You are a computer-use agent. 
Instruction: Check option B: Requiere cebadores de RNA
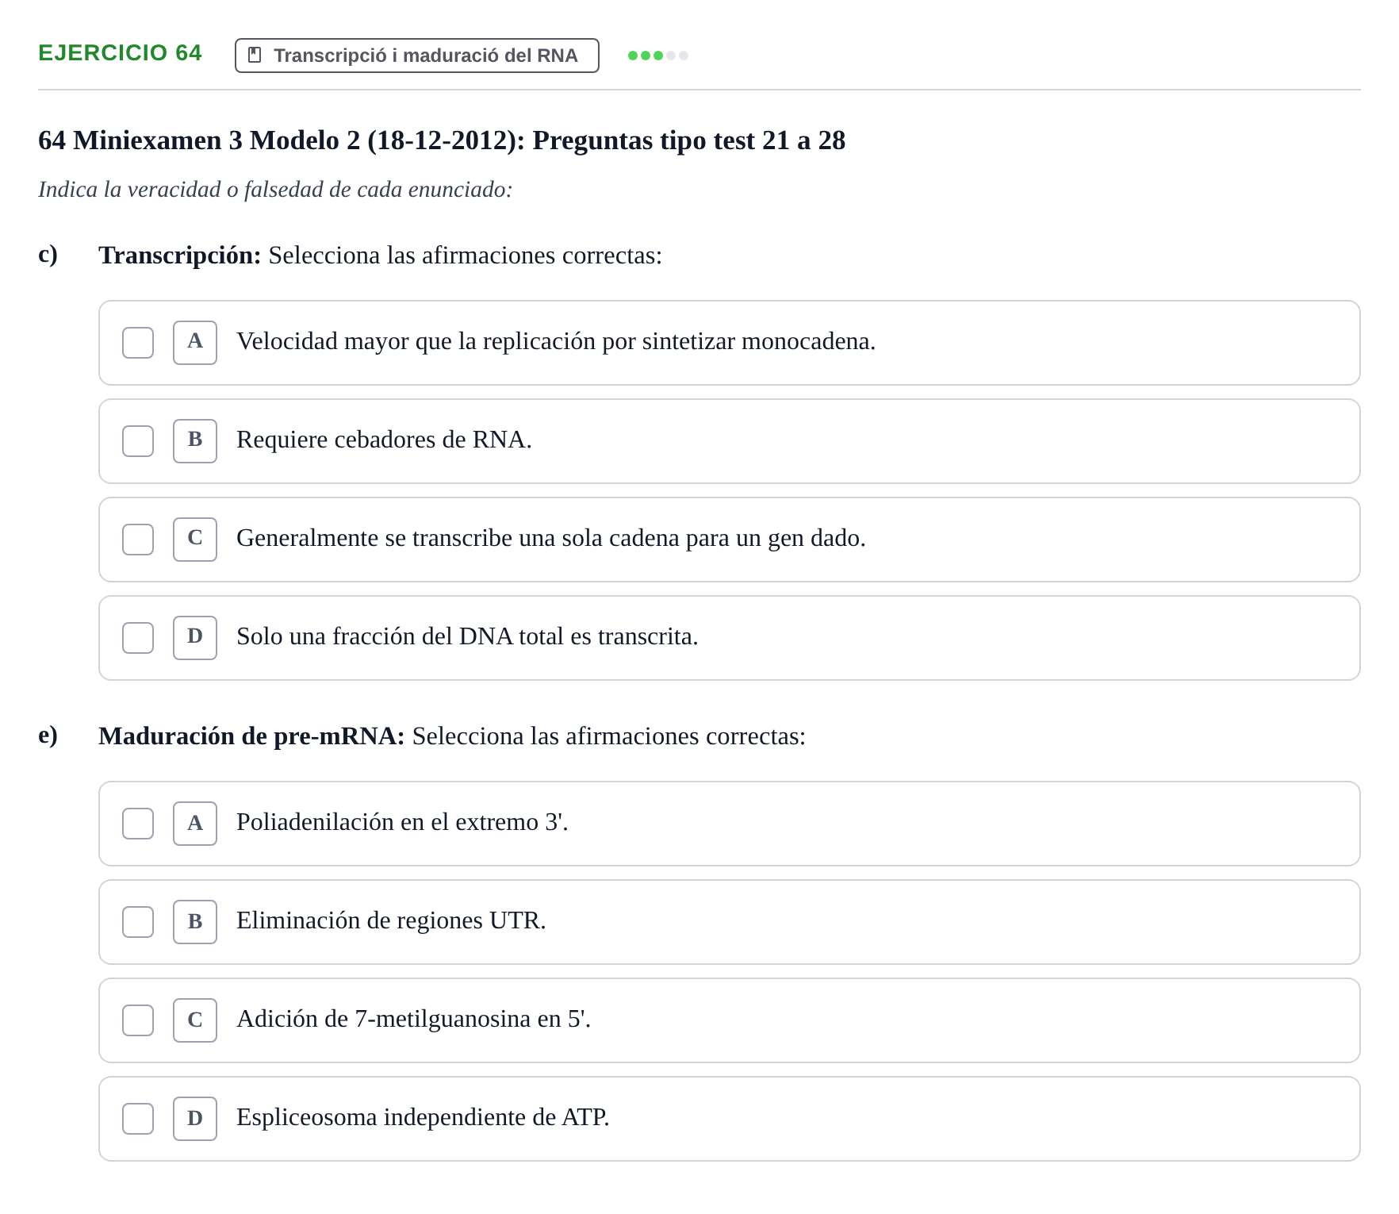coord(138,441)
